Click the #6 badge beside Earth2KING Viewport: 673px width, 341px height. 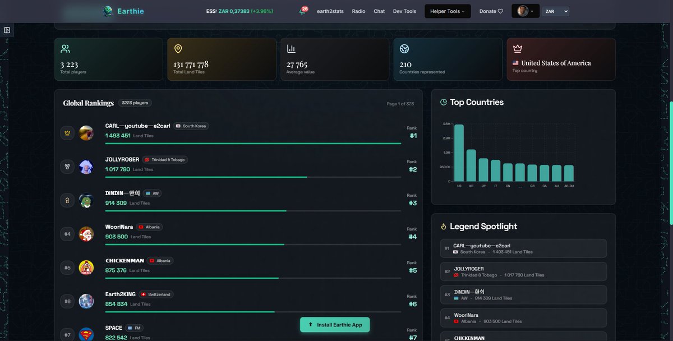coord(67,301)
